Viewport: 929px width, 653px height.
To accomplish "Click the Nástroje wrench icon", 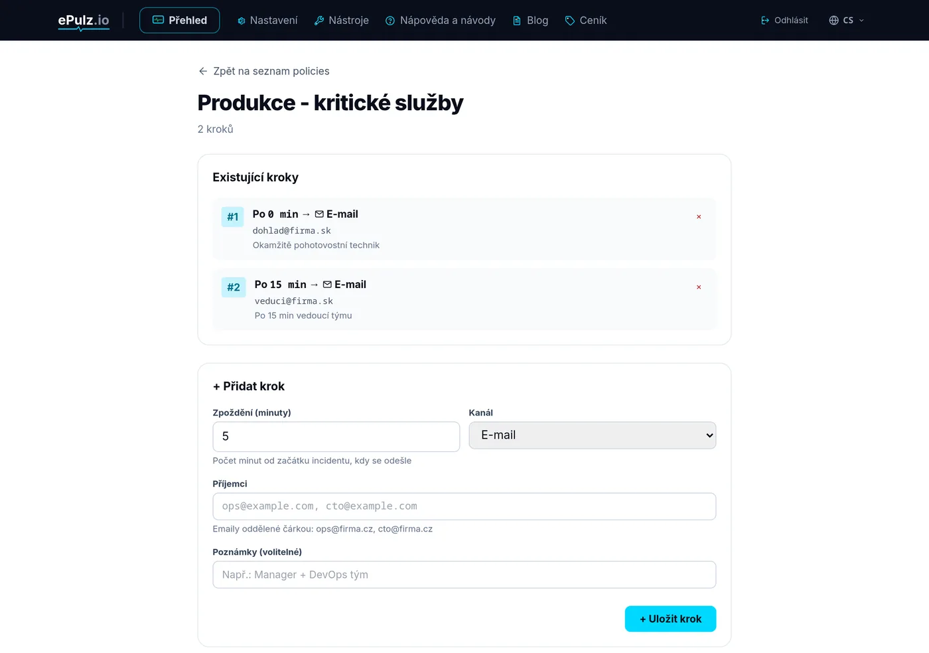I will [x=319, y=21].
